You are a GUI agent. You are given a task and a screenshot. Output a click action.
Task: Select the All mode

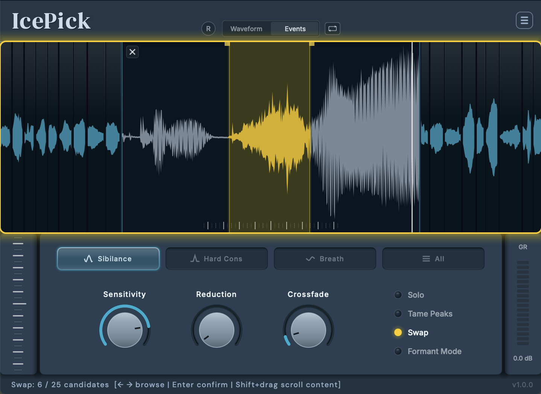tap(433, 259)
